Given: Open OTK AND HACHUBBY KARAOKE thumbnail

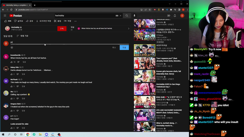Looking at the screenshot, I should (x=144, y=115).
